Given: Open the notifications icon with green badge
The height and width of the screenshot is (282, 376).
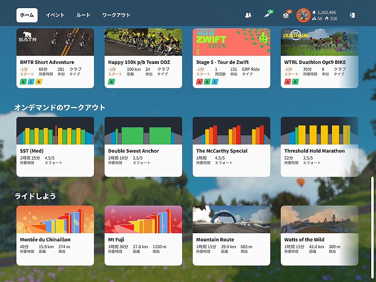Looking at the screenshot, I should click(266, 15).
